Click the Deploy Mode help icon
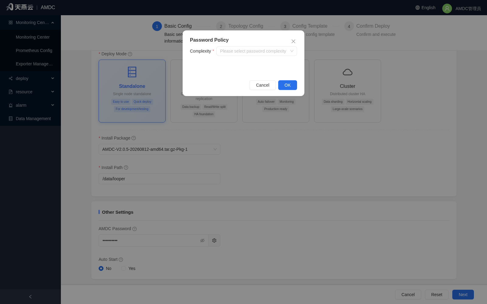This screenshot has height=304, width=487. pyautogui.click(x=130, y=54)
